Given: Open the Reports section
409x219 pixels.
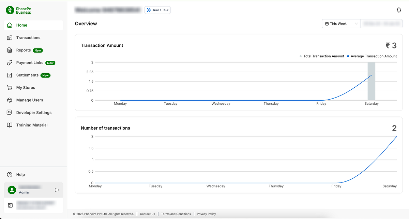Looking at the screenshot, I should click(x=33, y=50).
